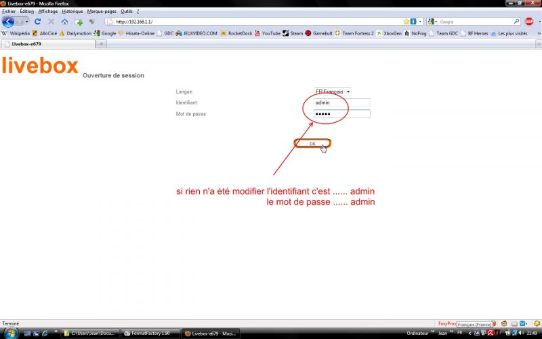Viewport: 542px width, 339px height.
Task: Click the taskbar clock showing 21:49
Action: (x=532, y=333)
